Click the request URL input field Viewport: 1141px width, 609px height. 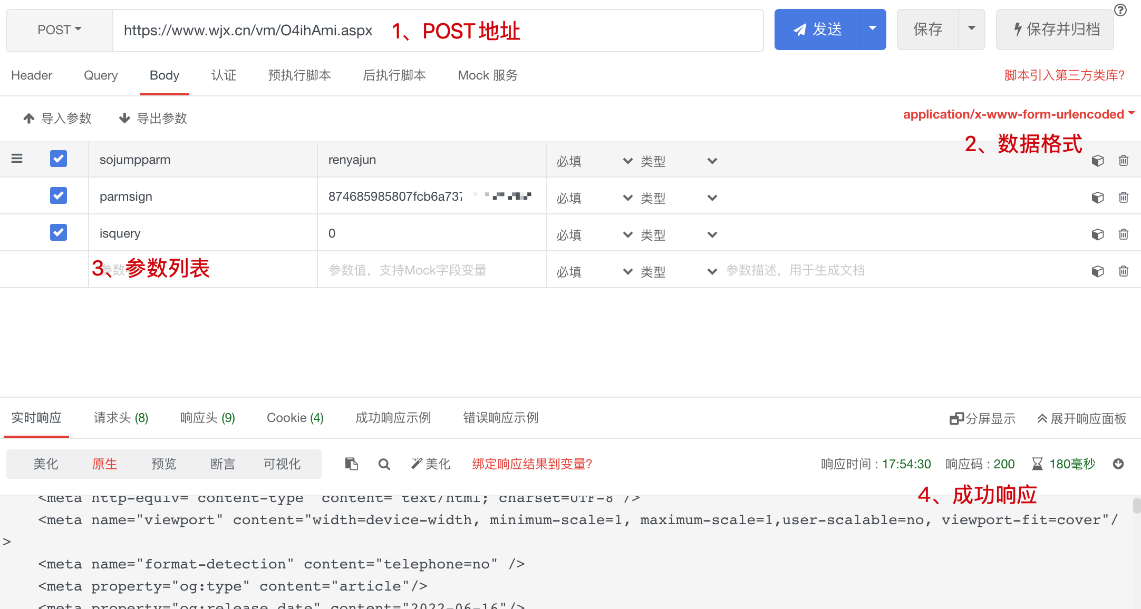pyautogui.click(x=438, y=31)
